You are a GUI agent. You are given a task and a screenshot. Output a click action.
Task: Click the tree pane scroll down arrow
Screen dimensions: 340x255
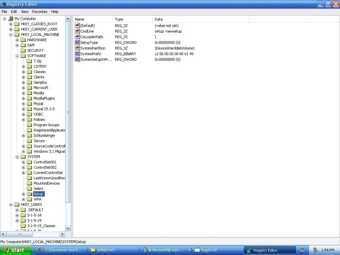pos(68,228)
